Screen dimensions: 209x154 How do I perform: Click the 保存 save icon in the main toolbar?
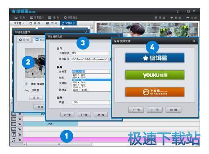click(x=50, y=17)
